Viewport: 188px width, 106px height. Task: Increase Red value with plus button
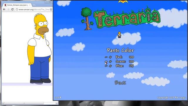tap(110, 57)
